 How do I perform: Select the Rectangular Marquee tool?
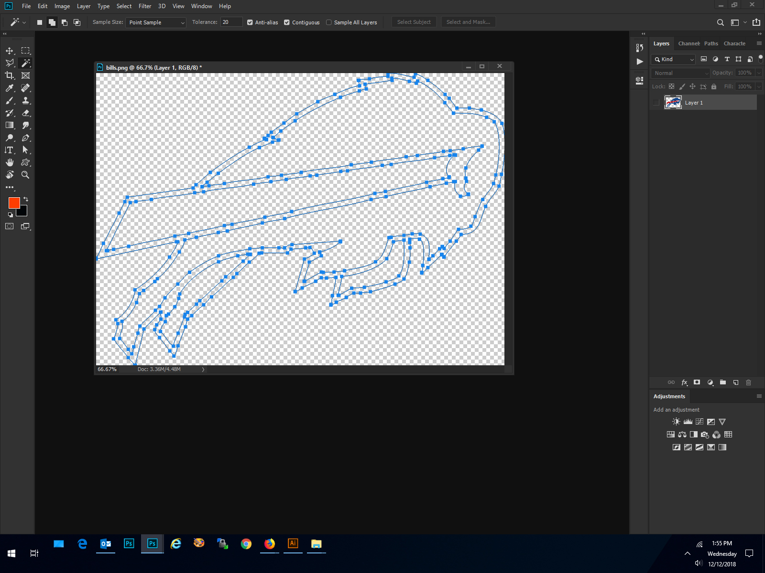pos(26,51)
